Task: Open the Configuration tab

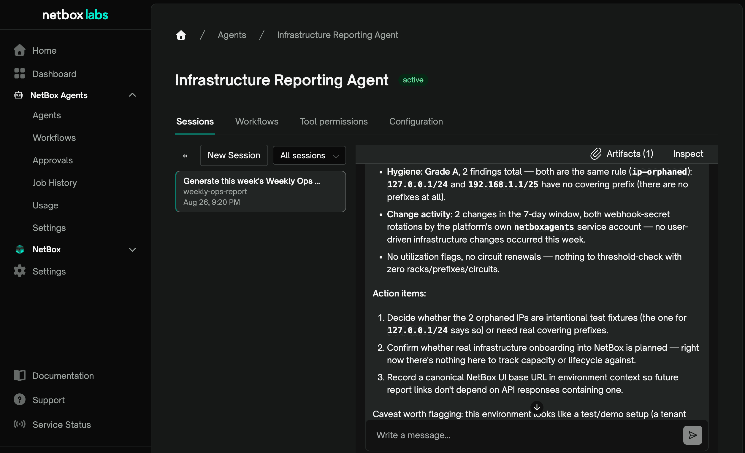Action: pyautogui.click(x=416, y=122)
